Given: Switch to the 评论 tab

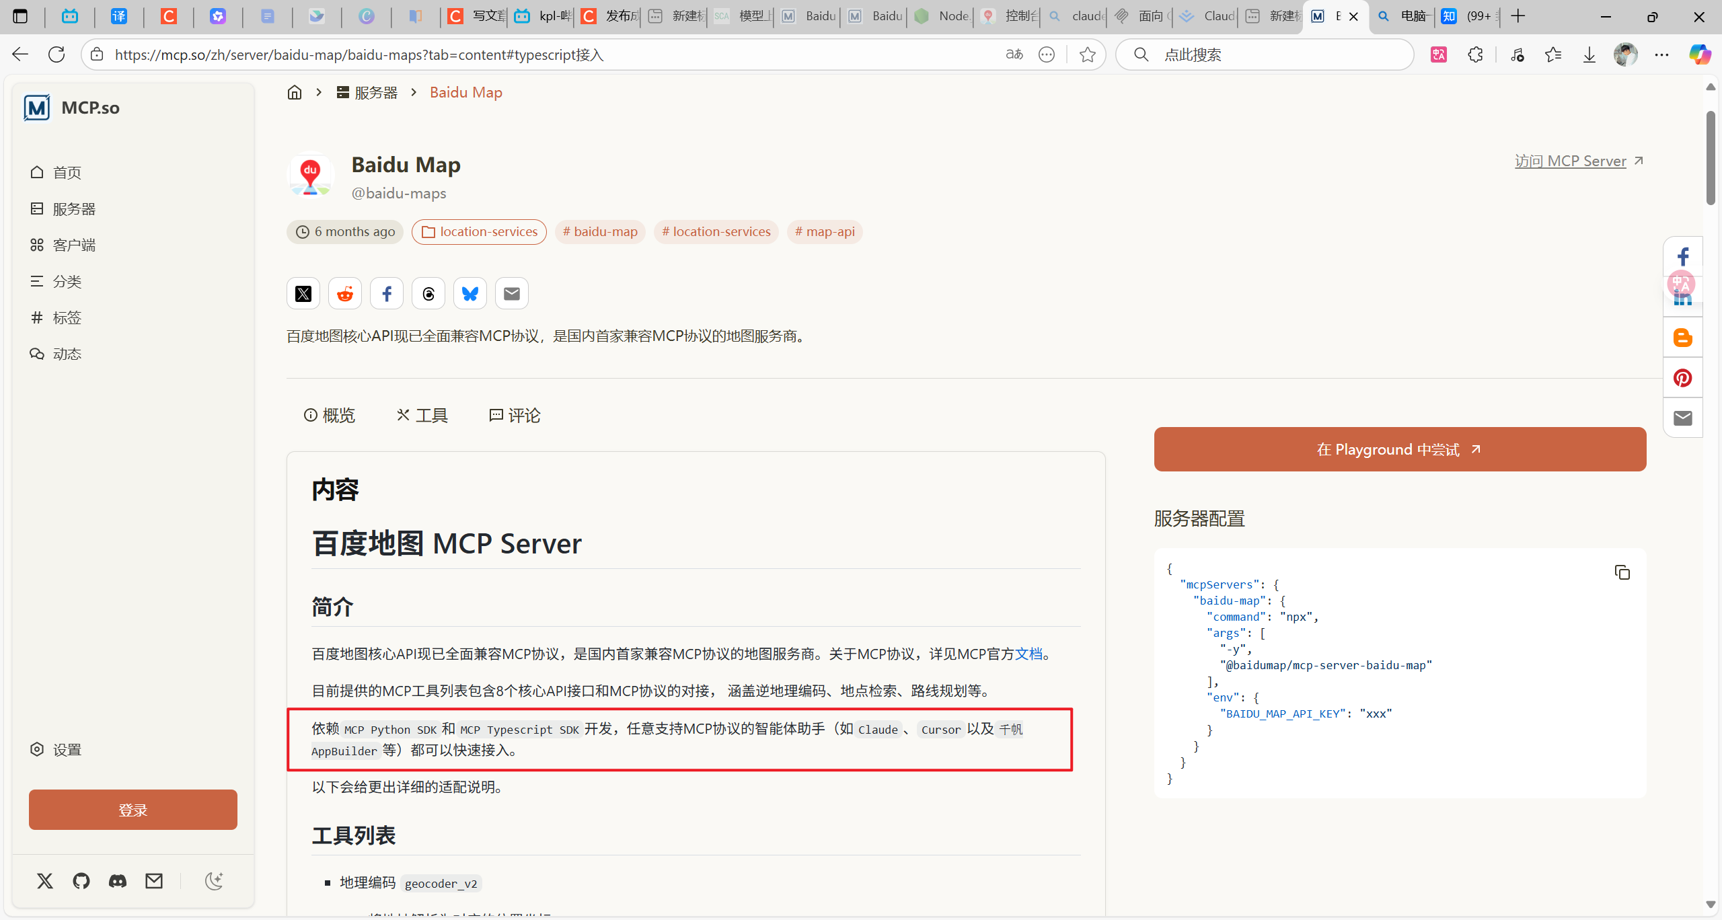Looking at the screenshot, I should pos(515,416).
